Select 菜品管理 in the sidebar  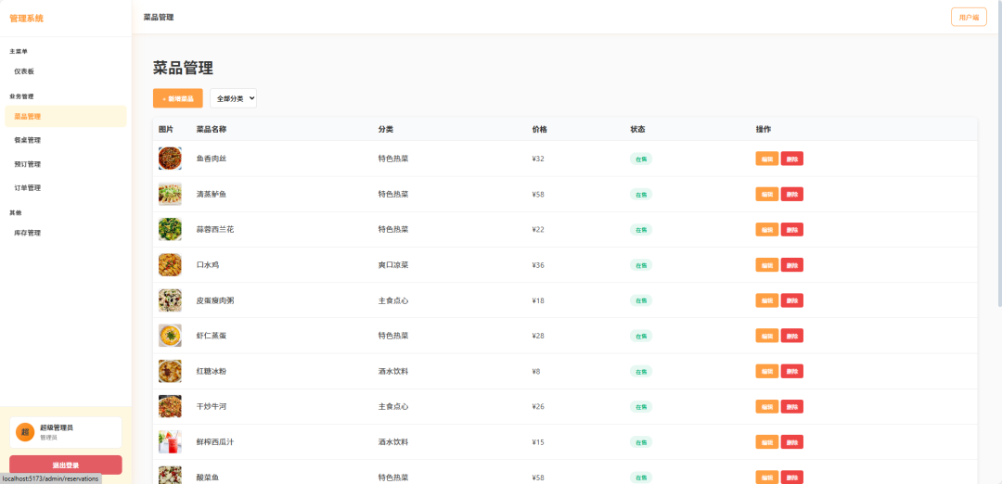pyautogui.click(x=65, y=116)
